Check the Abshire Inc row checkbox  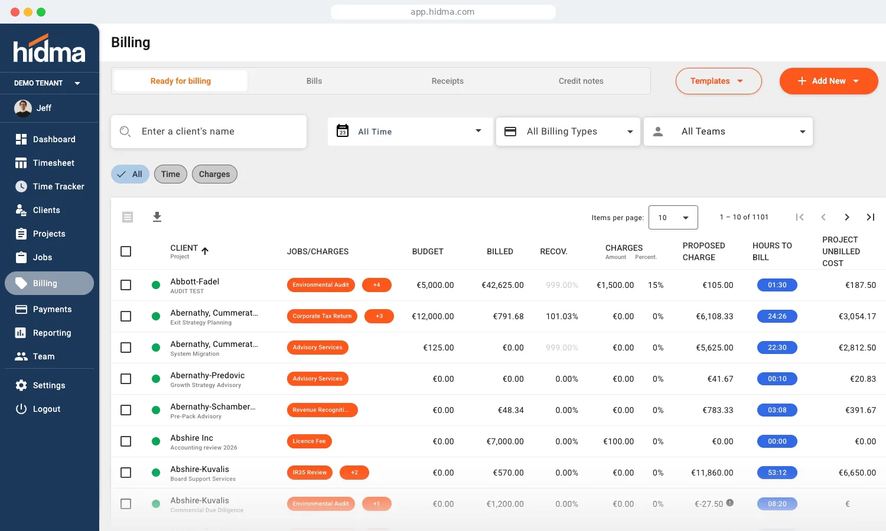126,441
